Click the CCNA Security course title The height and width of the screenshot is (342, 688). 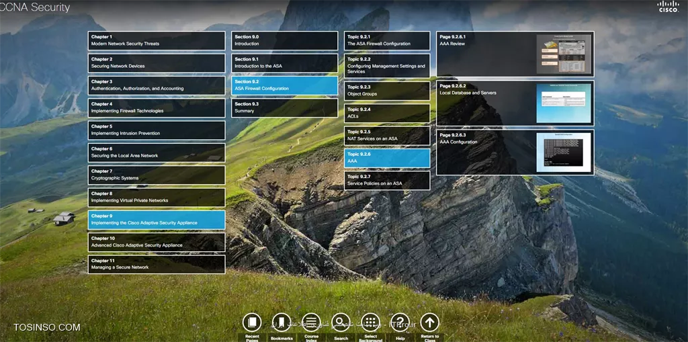(35, 7)
